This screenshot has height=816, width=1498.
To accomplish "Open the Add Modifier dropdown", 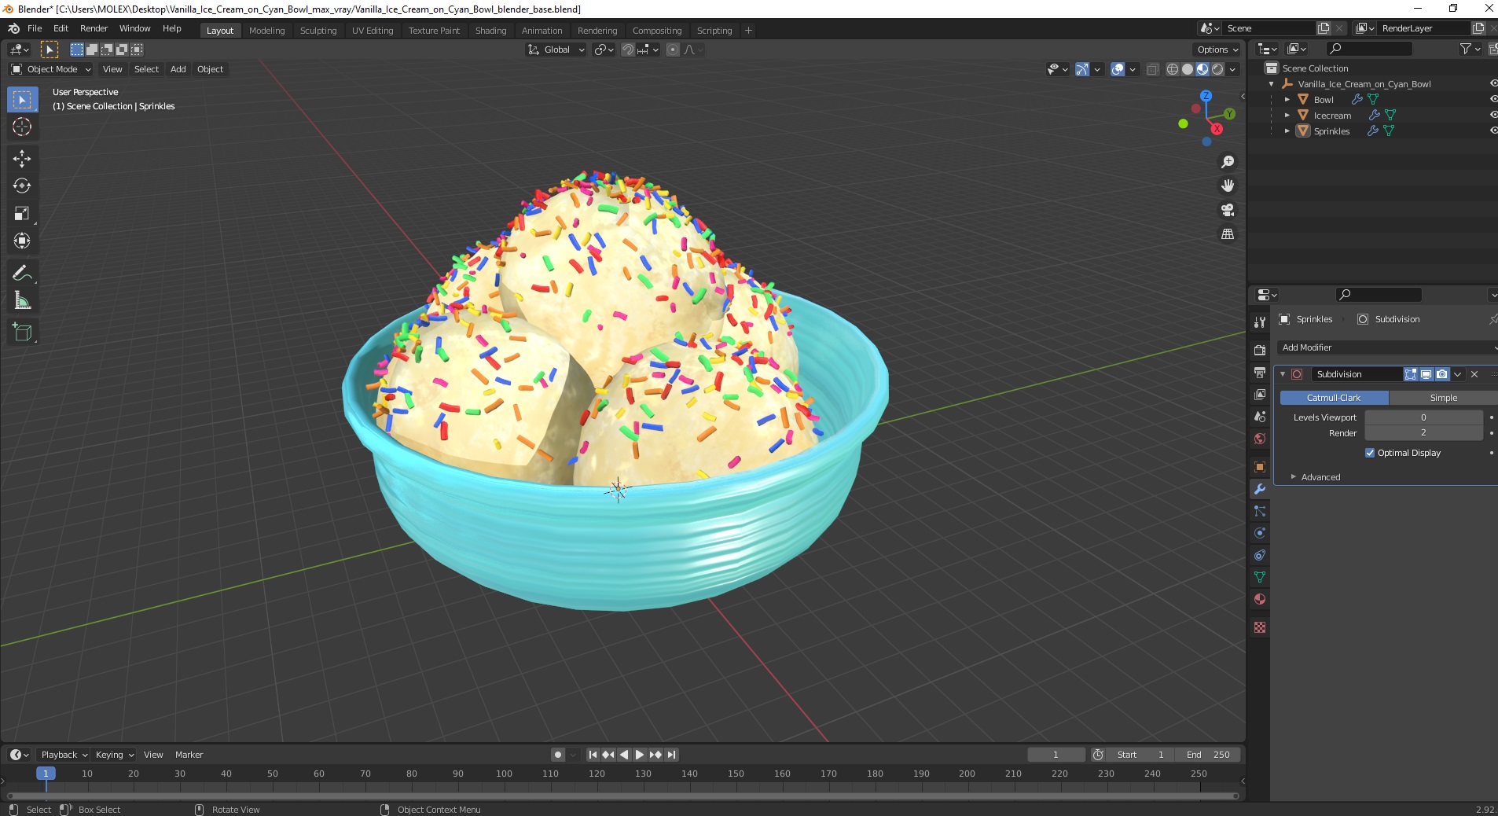I will (1387, 347).
